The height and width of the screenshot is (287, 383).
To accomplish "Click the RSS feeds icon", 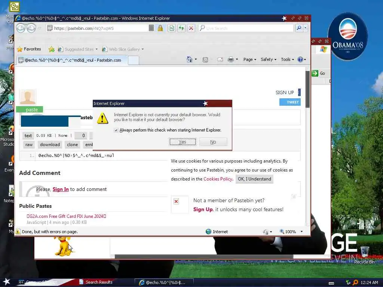I will click(205, 59).
